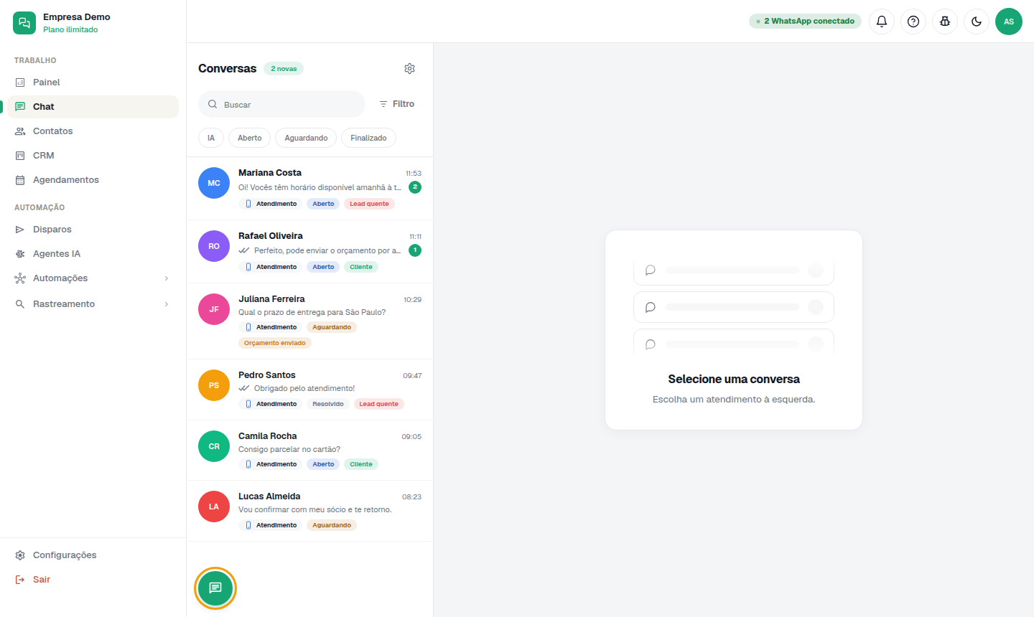The width and height of the screenshot is (1034, 617).
Task: Expand the Automações submenu chevron
Action: tap(167, 278)
